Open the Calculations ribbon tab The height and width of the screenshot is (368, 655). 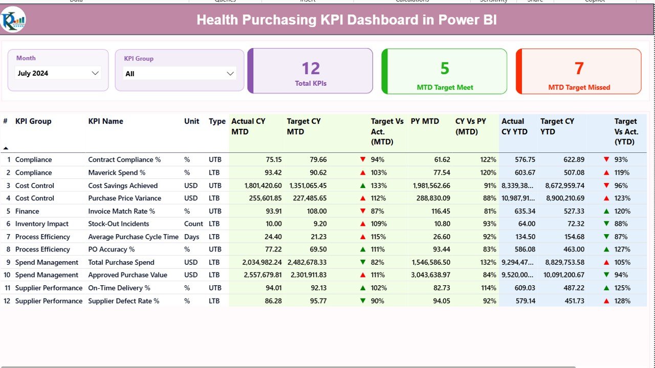(x=412, y=2)
